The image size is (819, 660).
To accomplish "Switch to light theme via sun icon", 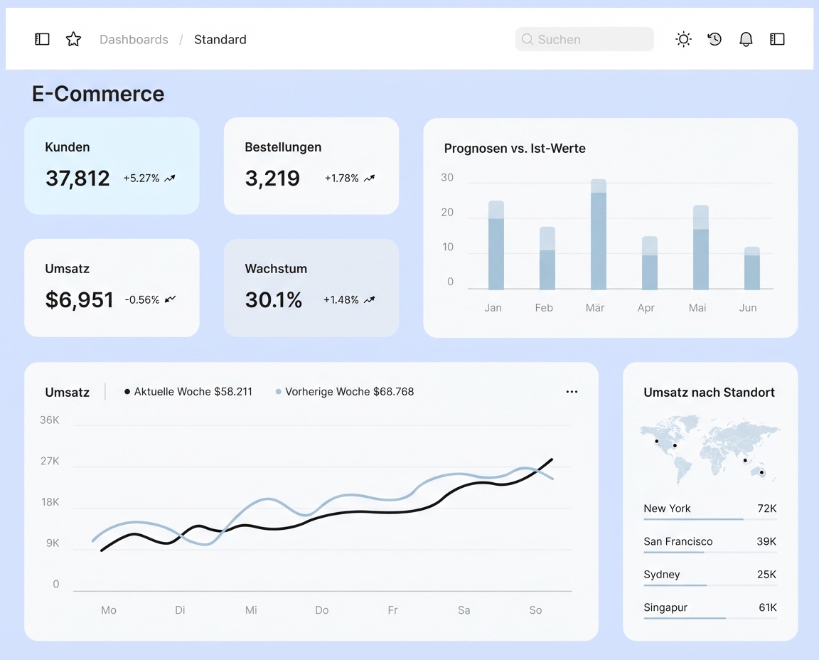I will (683, 39).
